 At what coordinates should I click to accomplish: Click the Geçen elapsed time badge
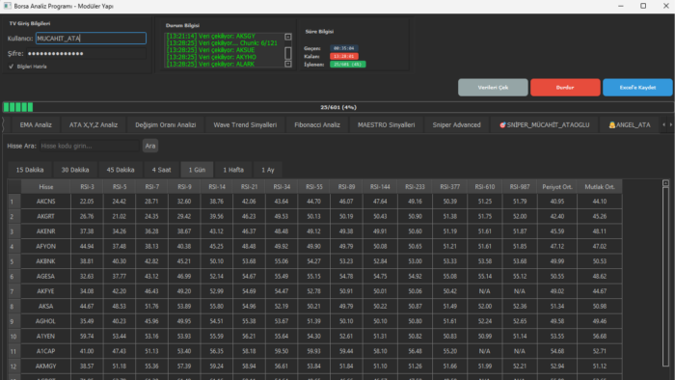coord(344,48)
